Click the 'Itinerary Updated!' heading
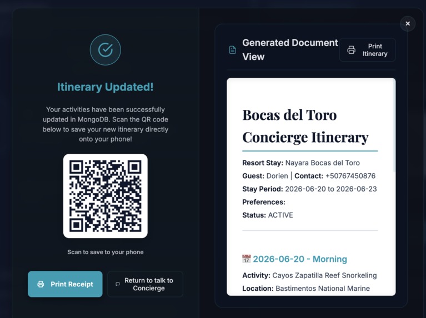 click(106, 87)
